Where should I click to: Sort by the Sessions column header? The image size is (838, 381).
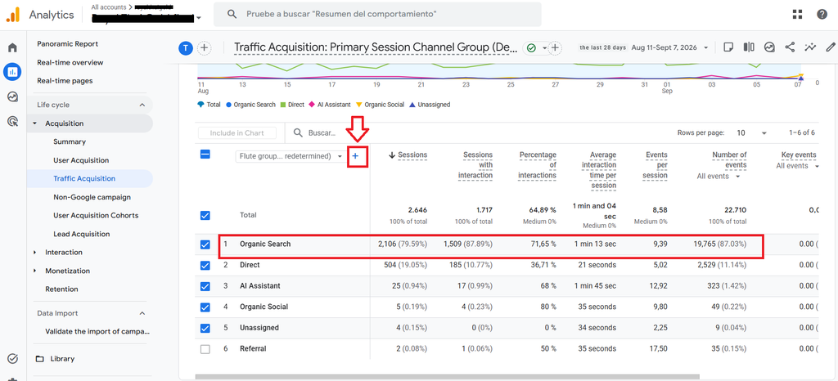(x=412, y=155)
